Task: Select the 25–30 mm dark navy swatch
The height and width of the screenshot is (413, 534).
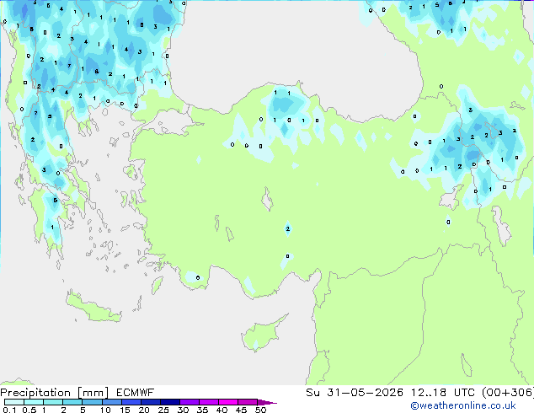Action: [170, 402]
